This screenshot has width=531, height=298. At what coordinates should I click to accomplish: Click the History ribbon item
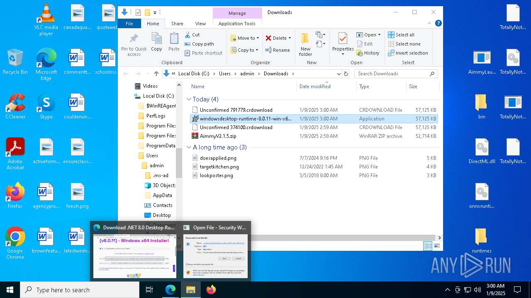point(368,53)
